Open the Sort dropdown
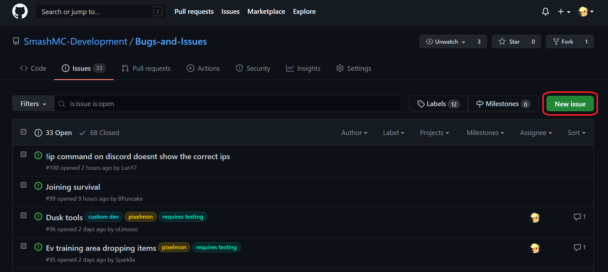The image size is (608, 272). click(x=576, y=133)
